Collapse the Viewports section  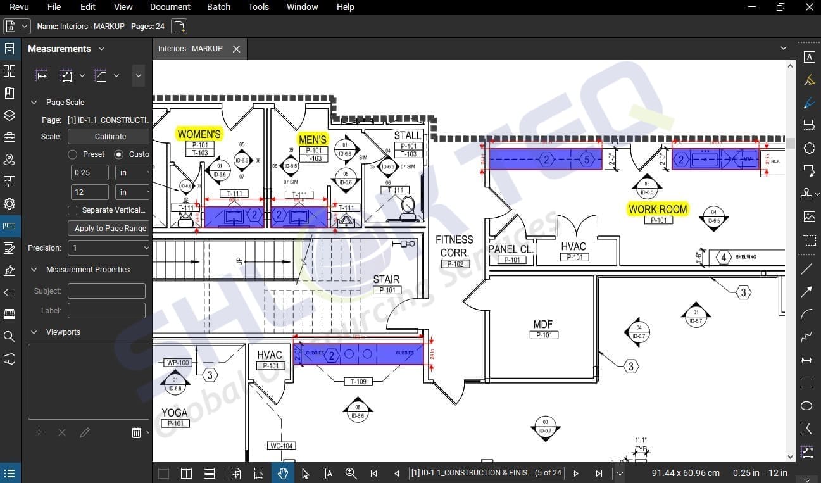34,332
